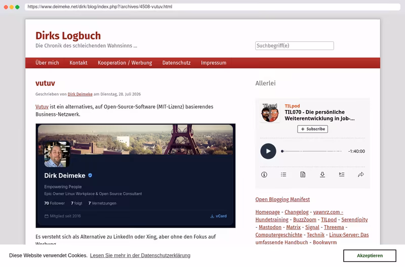405x267 pixels.
Task: Click the 70 Follower count
Action: pos(54,203)
